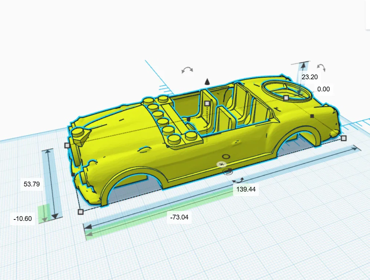Click the 53.79 width dimension value

coord(32,184)
